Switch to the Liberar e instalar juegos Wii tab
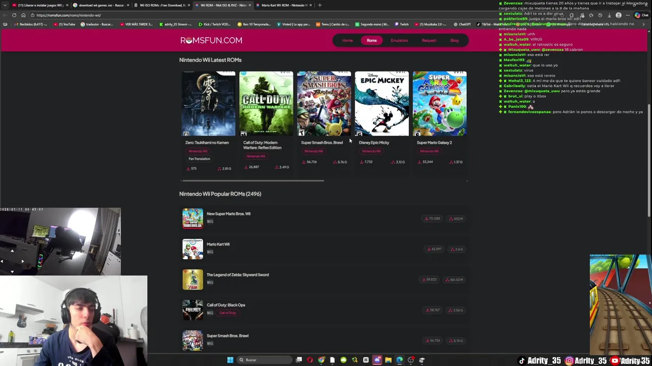This screenshot has width=652, height=366. pos(40,5)
